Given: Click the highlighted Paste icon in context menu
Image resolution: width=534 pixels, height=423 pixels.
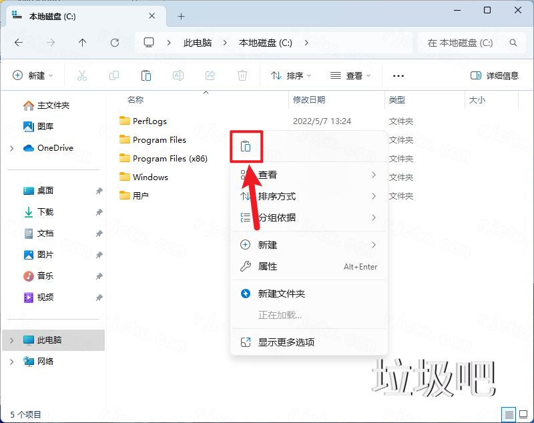Looking at the screenshot, I should [246, 146].
